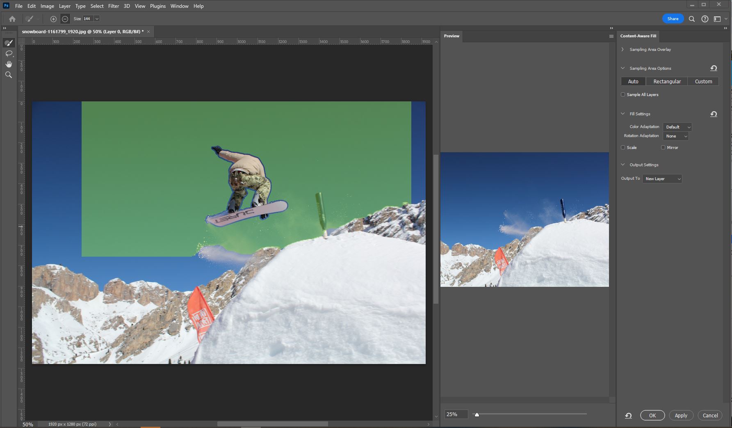732x428 pixels.
Task: Open the Select menu
Action: tap(97, 6)
